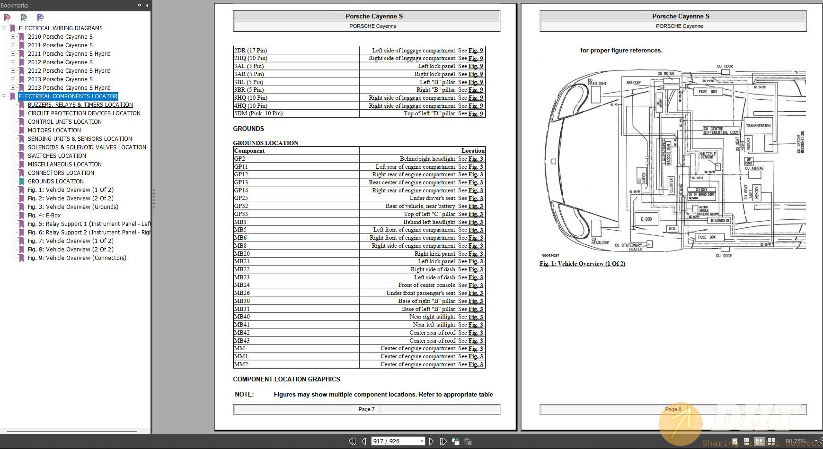Open bookmark Fig. 8: Vehicle Overview (2 Of 2)

71,250
